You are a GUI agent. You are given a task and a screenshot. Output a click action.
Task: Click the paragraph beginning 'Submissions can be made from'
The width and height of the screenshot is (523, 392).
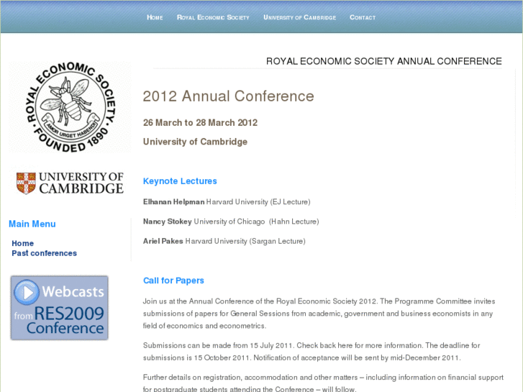tap(311, 352)
